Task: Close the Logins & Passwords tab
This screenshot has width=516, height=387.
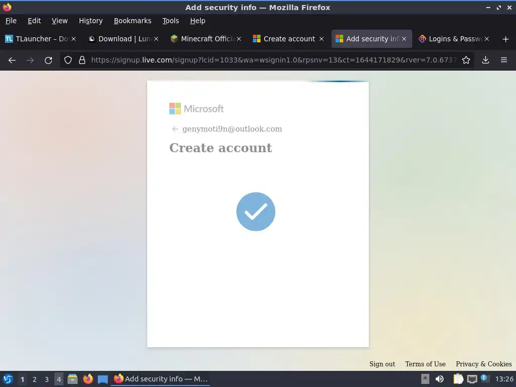Action: click(x=487, y=39)
